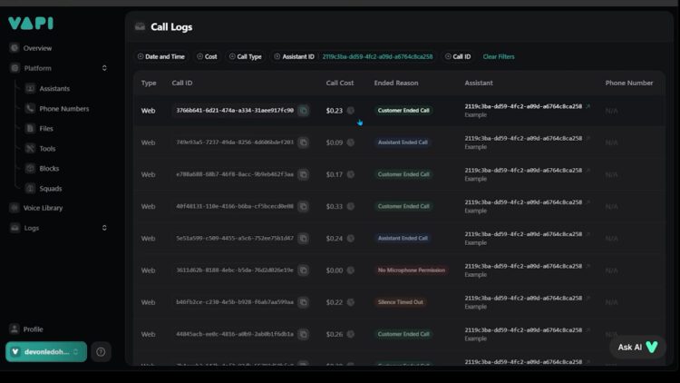Expand the Logs section in sidebar
Screen dimensions: 680x383
click(x=104, y=228)
